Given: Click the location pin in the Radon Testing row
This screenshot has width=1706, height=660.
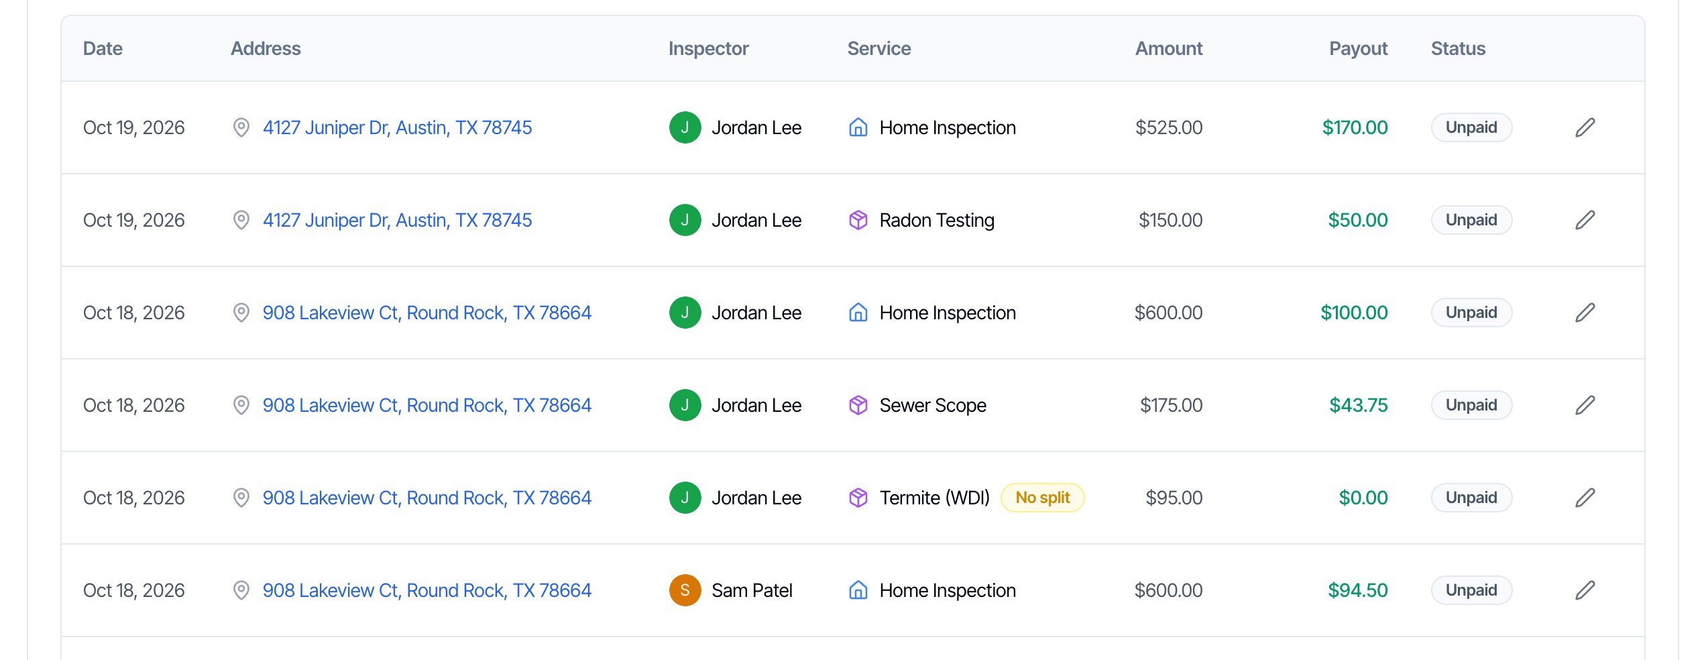Looking at the screenshot, I should click(x=241, y=220).
